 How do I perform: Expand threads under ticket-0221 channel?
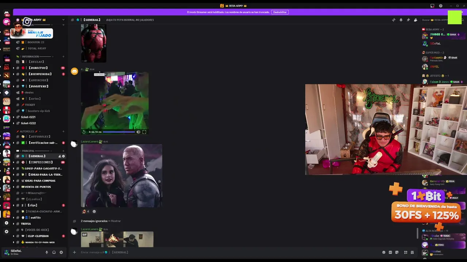click(13, 117)
